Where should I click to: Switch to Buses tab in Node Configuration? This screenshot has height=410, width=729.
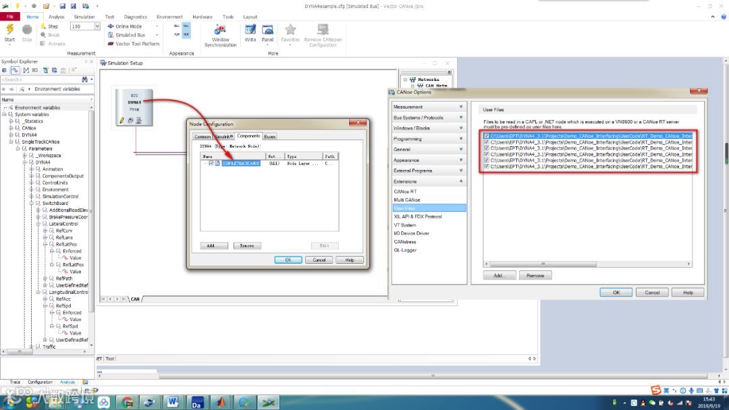[269, 136]
